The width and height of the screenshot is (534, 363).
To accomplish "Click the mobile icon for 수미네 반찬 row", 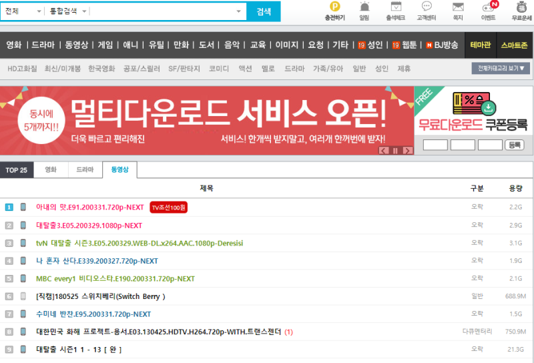I will 23,314.
